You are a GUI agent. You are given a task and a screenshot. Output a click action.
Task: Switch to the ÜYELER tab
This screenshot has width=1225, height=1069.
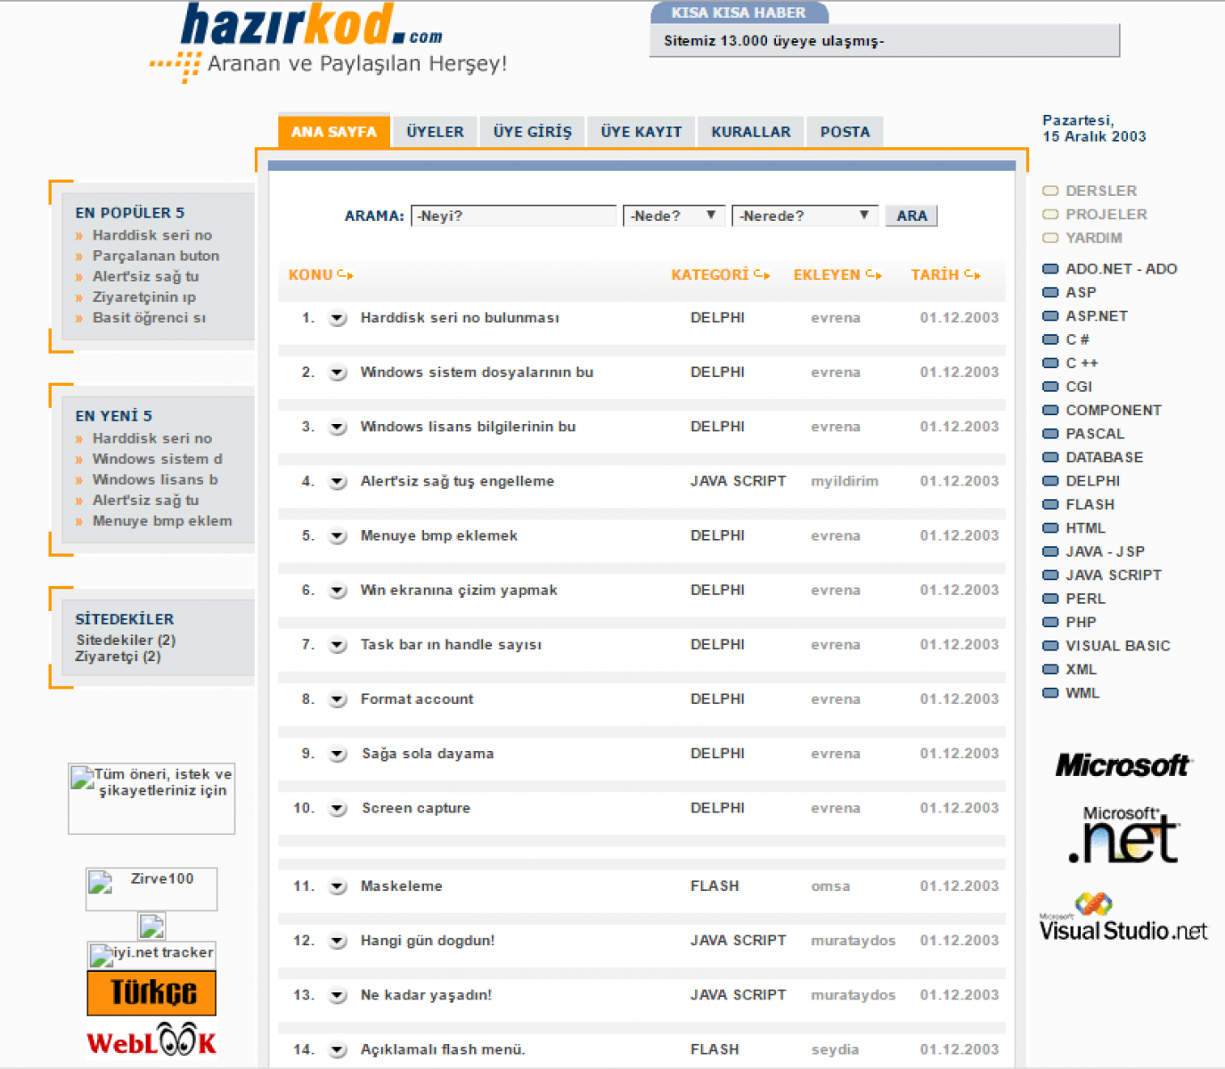435,132
